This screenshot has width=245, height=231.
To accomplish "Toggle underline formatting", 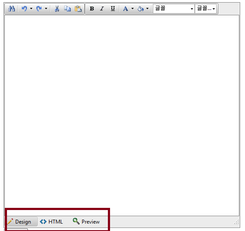I will (113, 9).
